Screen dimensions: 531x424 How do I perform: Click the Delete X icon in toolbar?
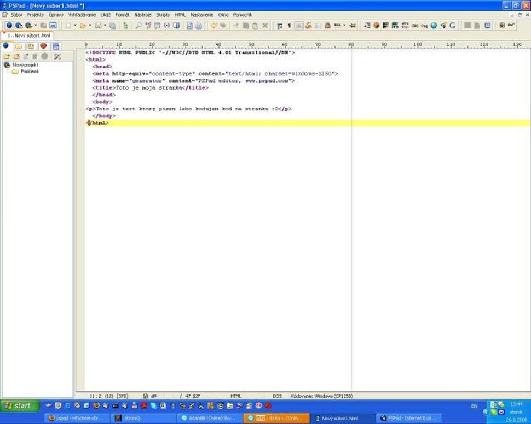[x=265, y=26]
